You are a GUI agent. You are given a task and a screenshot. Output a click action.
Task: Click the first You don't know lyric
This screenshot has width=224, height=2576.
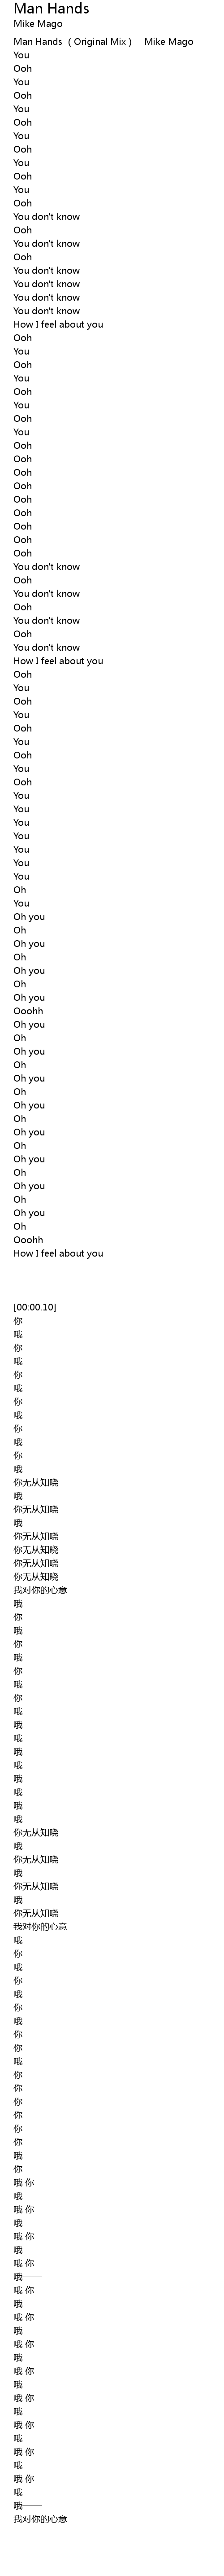(x=47, y=216)
